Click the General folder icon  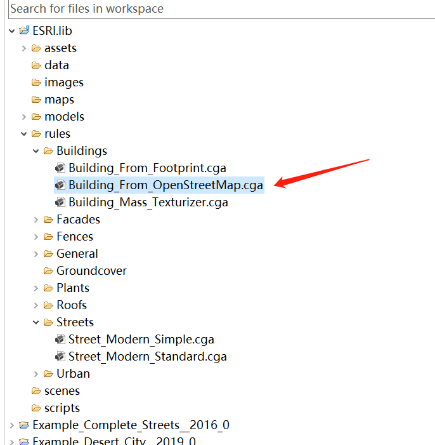pyautogui.click(x=48, y=253)
